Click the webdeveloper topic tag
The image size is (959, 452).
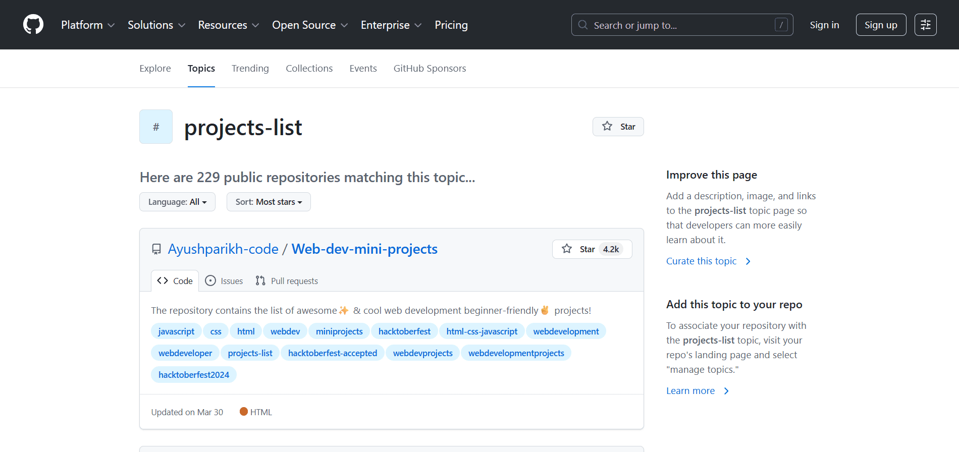[x=185, y=353]
